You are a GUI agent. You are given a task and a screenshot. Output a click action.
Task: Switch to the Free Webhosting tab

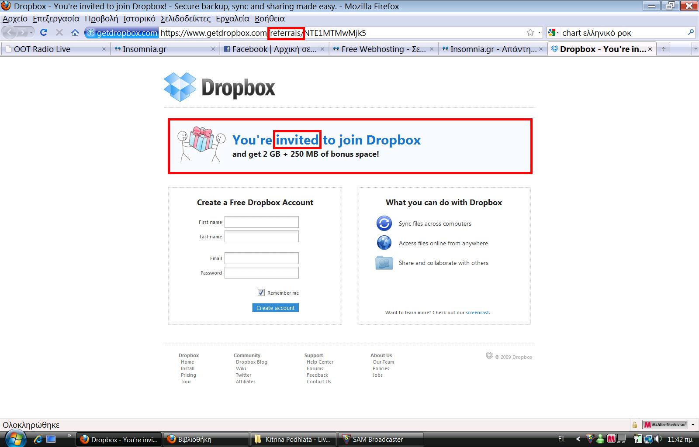[383, 49]
